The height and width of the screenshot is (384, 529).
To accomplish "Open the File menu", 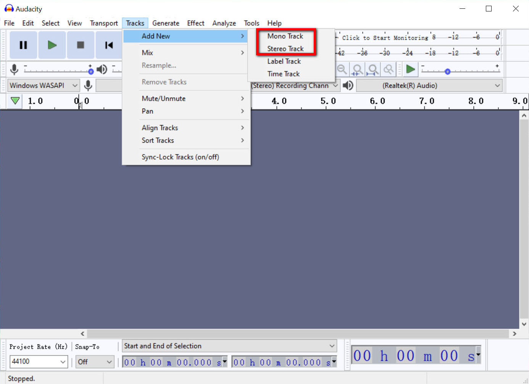I will (x=9, y=23).
